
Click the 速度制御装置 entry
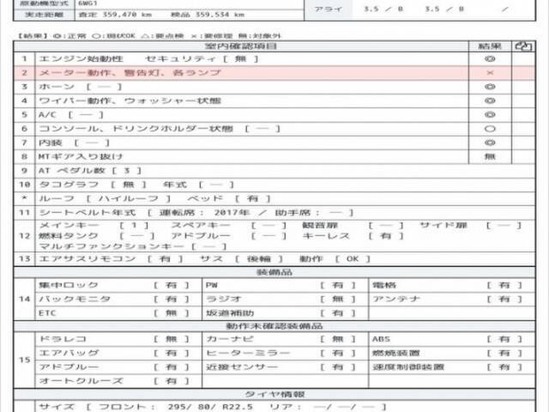[447, 367]
